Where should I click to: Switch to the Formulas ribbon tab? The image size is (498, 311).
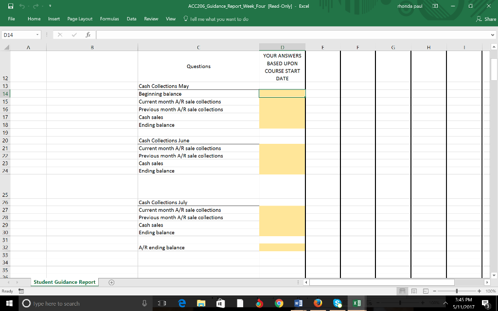109,19
